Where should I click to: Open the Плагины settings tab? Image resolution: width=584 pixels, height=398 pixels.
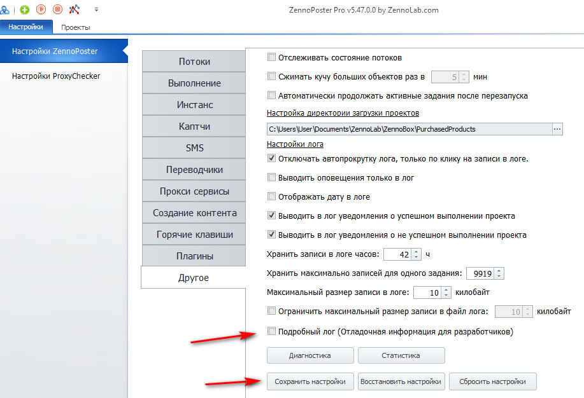[194, 256]
